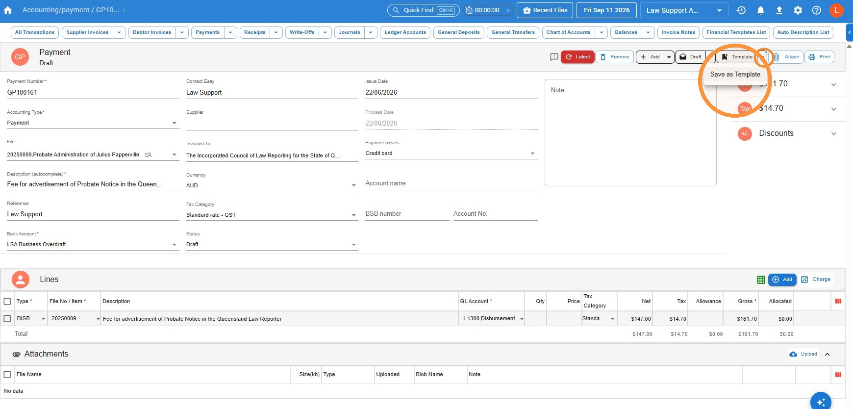The image size is (853, 409).
Task: Start the timer play arrow
Action: tap(508, 10)
